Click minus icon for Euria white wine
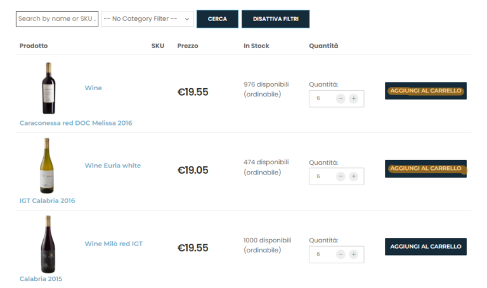This screenshot has height=288, width=487. (x=341, y=176)
